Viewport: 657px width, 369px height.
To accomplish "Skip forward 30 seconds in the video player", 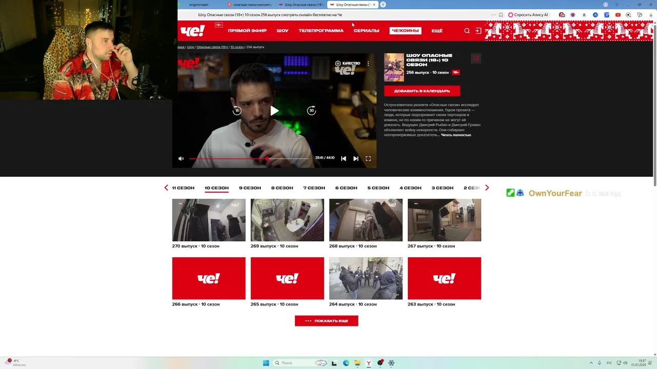I will tap(312, 111).
